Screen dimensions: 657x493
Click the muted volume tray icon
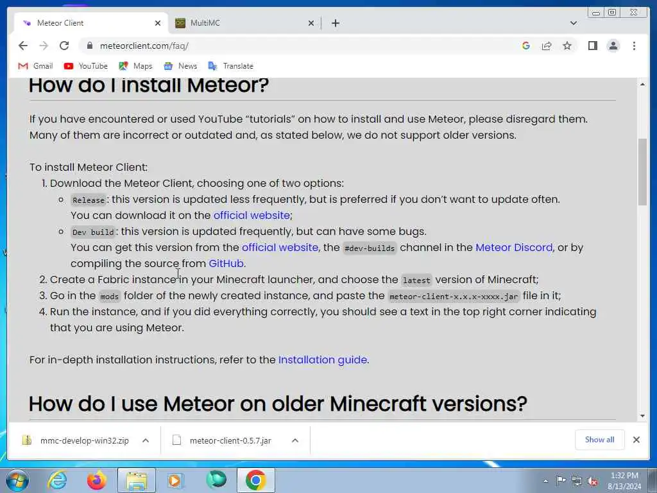pyautogui.click(x=592, y=481)
